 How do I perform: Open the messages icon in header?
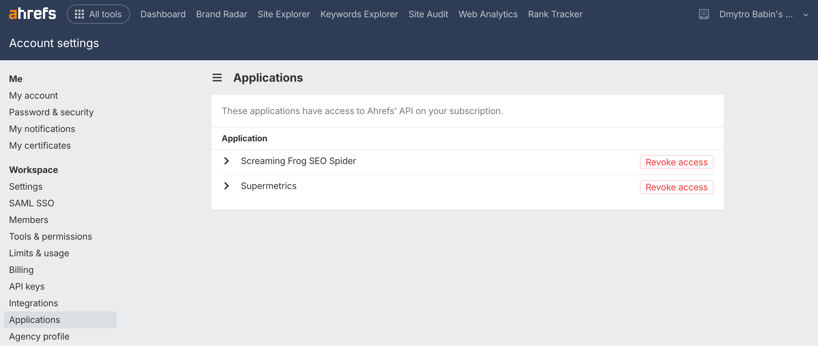point(704,14)
